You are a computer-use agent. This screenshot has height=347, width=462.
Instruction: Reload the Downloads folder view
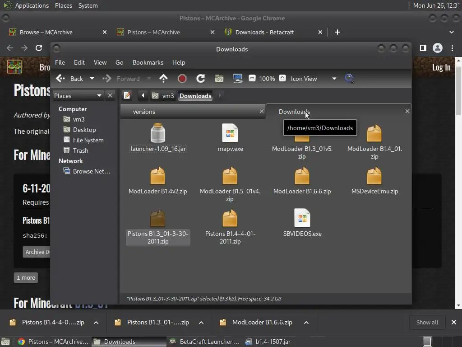pyautogui.click(x=201, y=79)
